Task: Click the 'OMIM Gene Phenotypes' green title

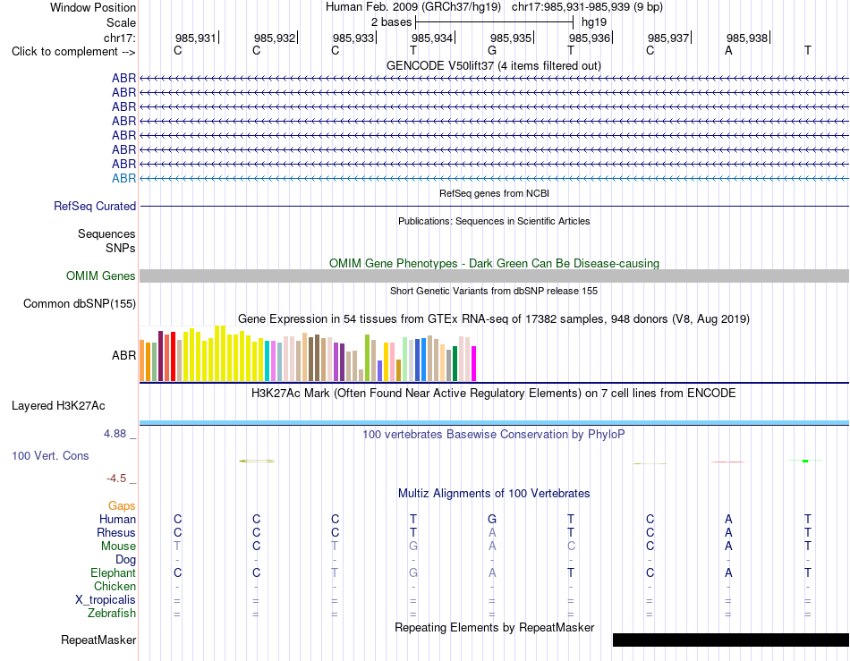Action: point(495,263)
